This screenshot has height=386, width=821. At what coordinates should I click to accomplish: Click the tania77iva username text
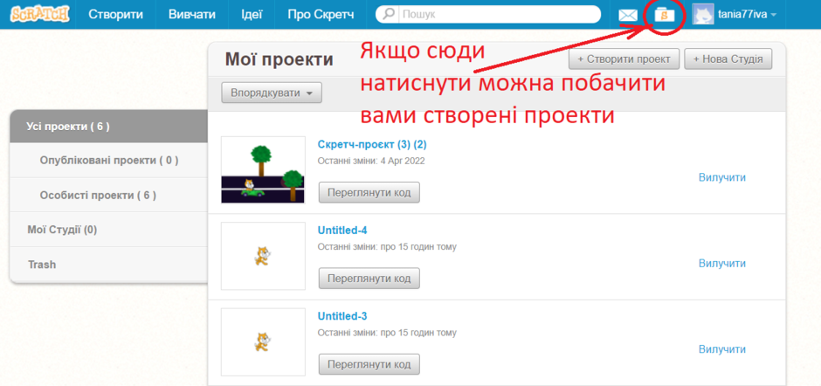pyautogui.click(x=742, y=15)
